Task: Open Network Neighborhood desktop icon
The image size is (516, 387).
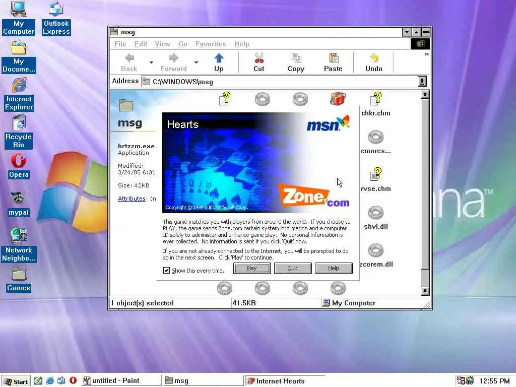Action: pyautogui.click(x=19, y=245)
